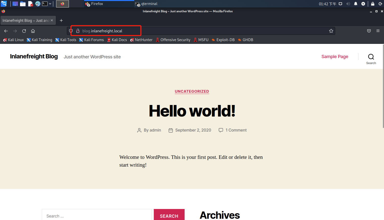Open the Kali Docs bookmark
Image resolution: width=384 pixels, height=220 pixels.
(x=117, y=40)
